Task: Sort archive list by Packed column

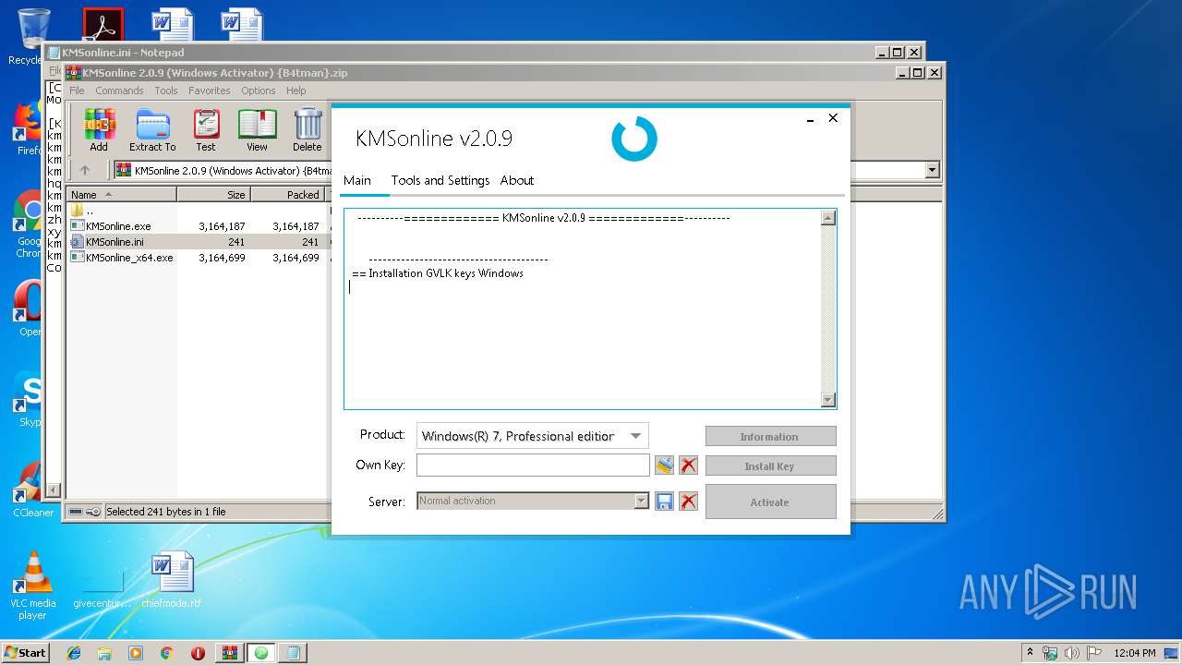Action: [x=287, y=195]
